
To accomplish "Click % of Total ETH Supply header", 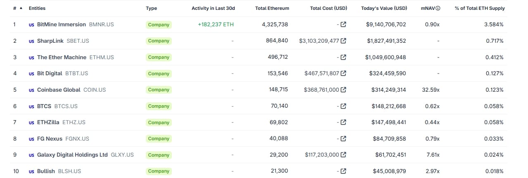I will (479, 8).
